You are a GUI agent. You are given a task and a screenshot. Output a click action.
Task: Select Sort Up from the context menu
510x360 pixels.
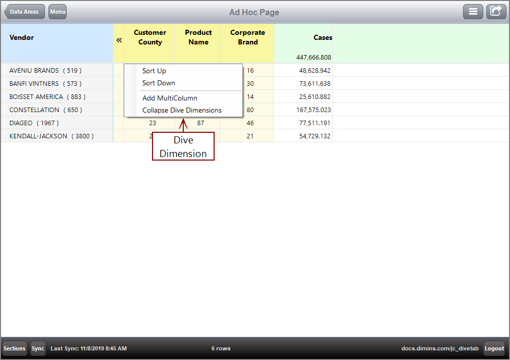(154, 71)
